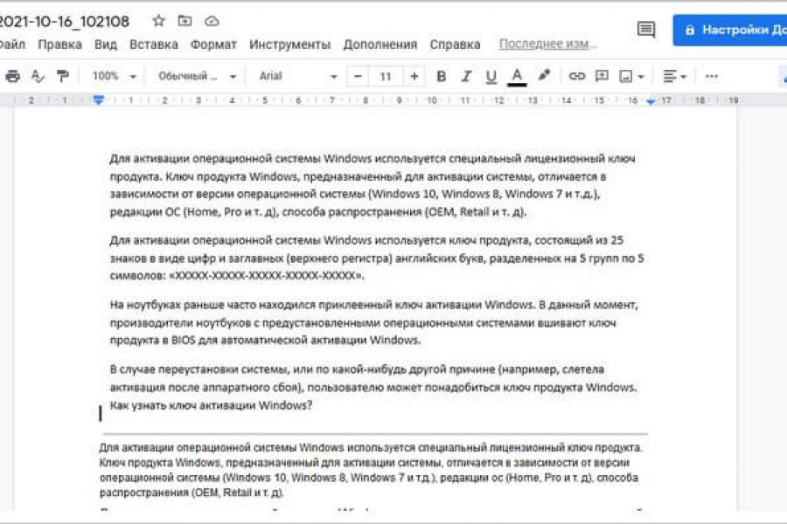Open the Правка menu
This screenshot has height=524, width=787.
coord(59,45)
